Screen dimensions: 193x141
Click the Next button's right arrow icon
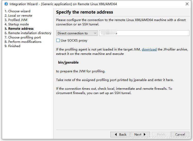point(145,135)
